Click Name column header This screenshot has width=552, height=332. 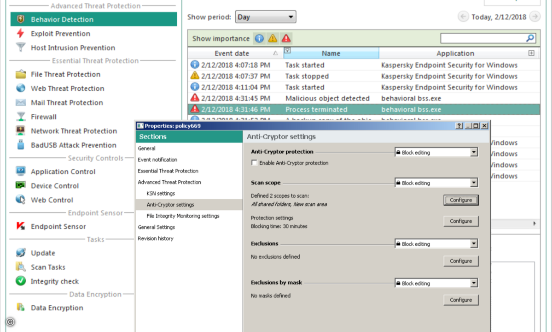coord(331,53)
